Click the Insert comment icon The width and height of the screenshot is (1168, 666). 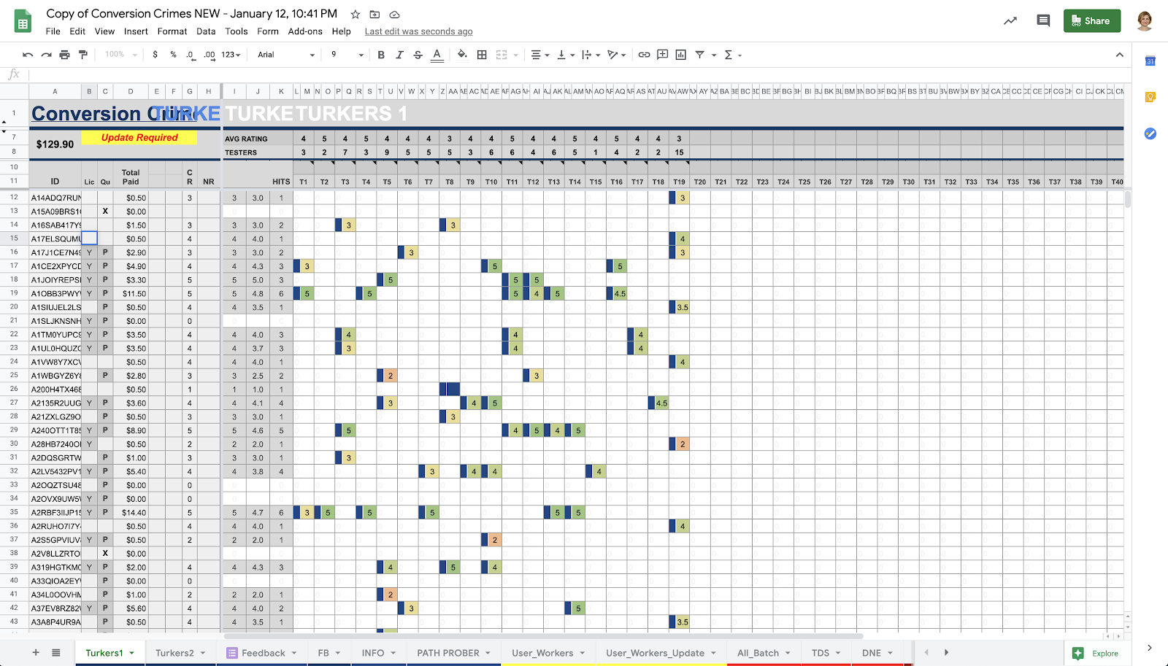[663, 55]
